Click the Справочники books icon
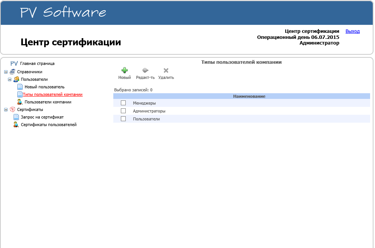 tap(12, 72)
